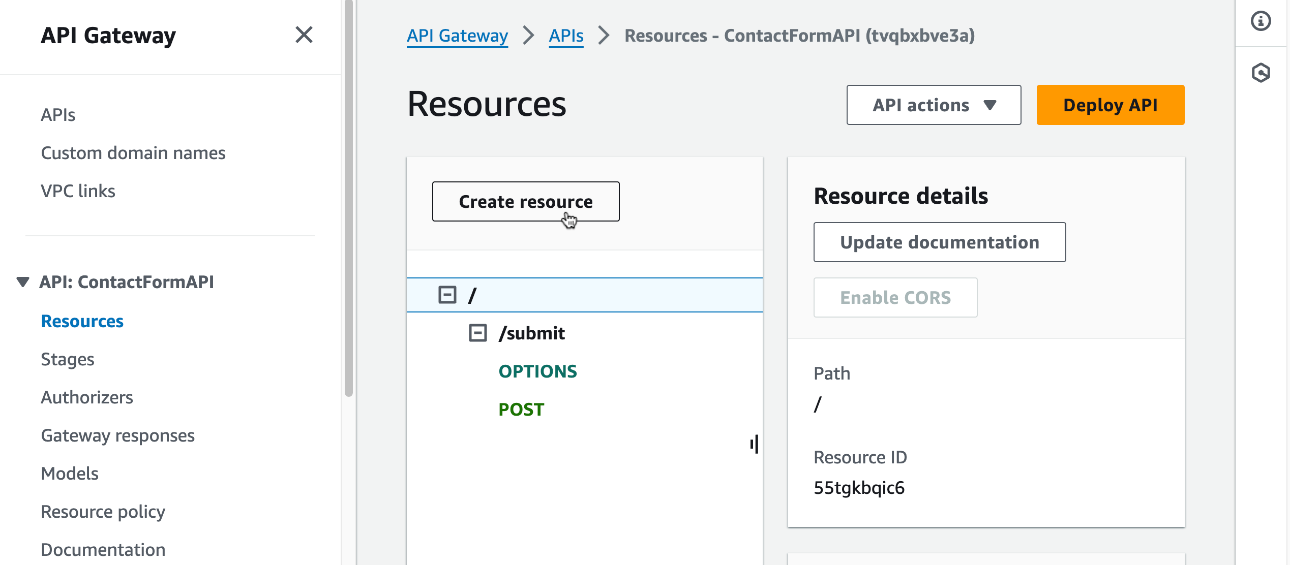Viewport: 1290px width, 565px height.
Task: Collapse the /submit resource node
Action: 477,333
